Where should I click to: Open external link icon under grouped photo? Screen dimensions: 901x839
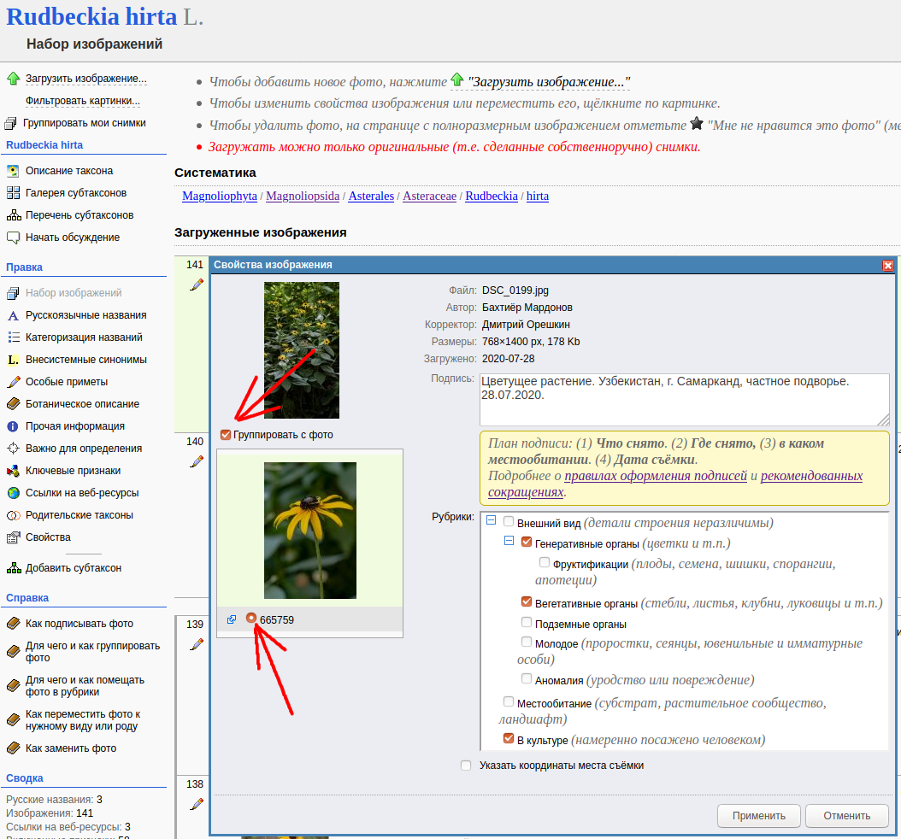click(x=232, y=619)
